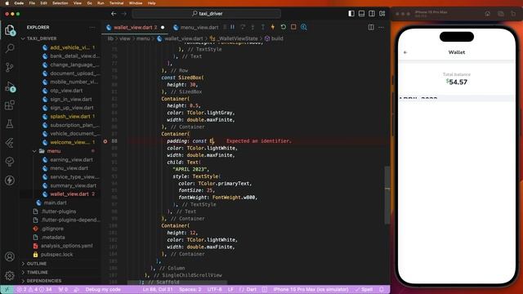Image resolution: width=523 pixels, height=294 pixels.
Task: Tap the back arrow in Wallet simulator screen
Action: (405, 52)
